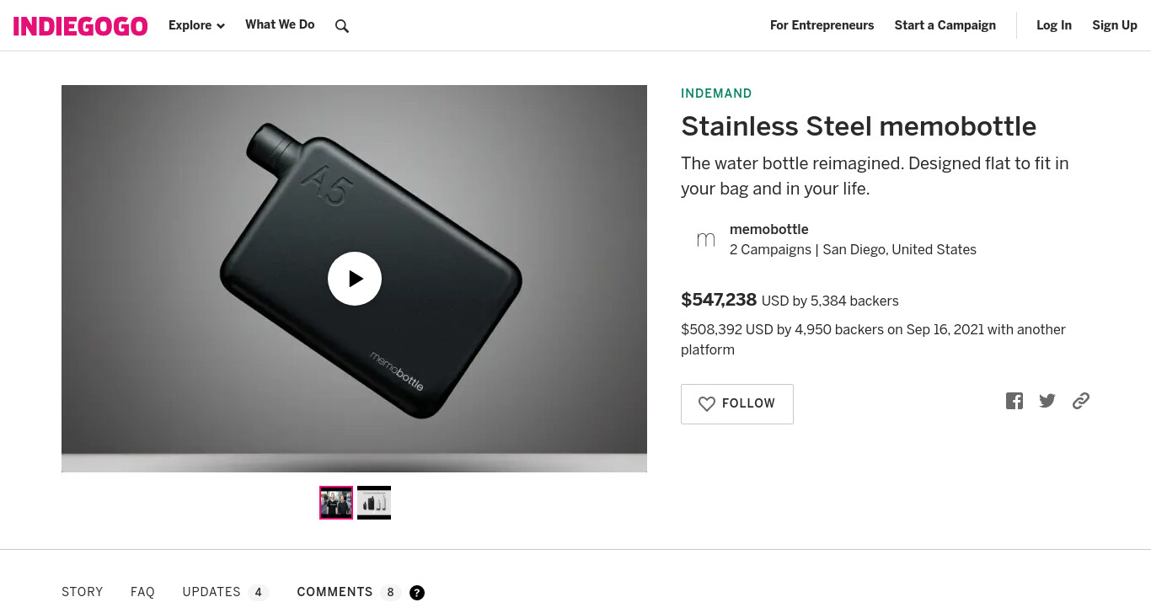The width and height of the screenshot is (1151, 613).
Task: Open the What We Do menu
Action: pyautogui.click(x=280, y=24)
